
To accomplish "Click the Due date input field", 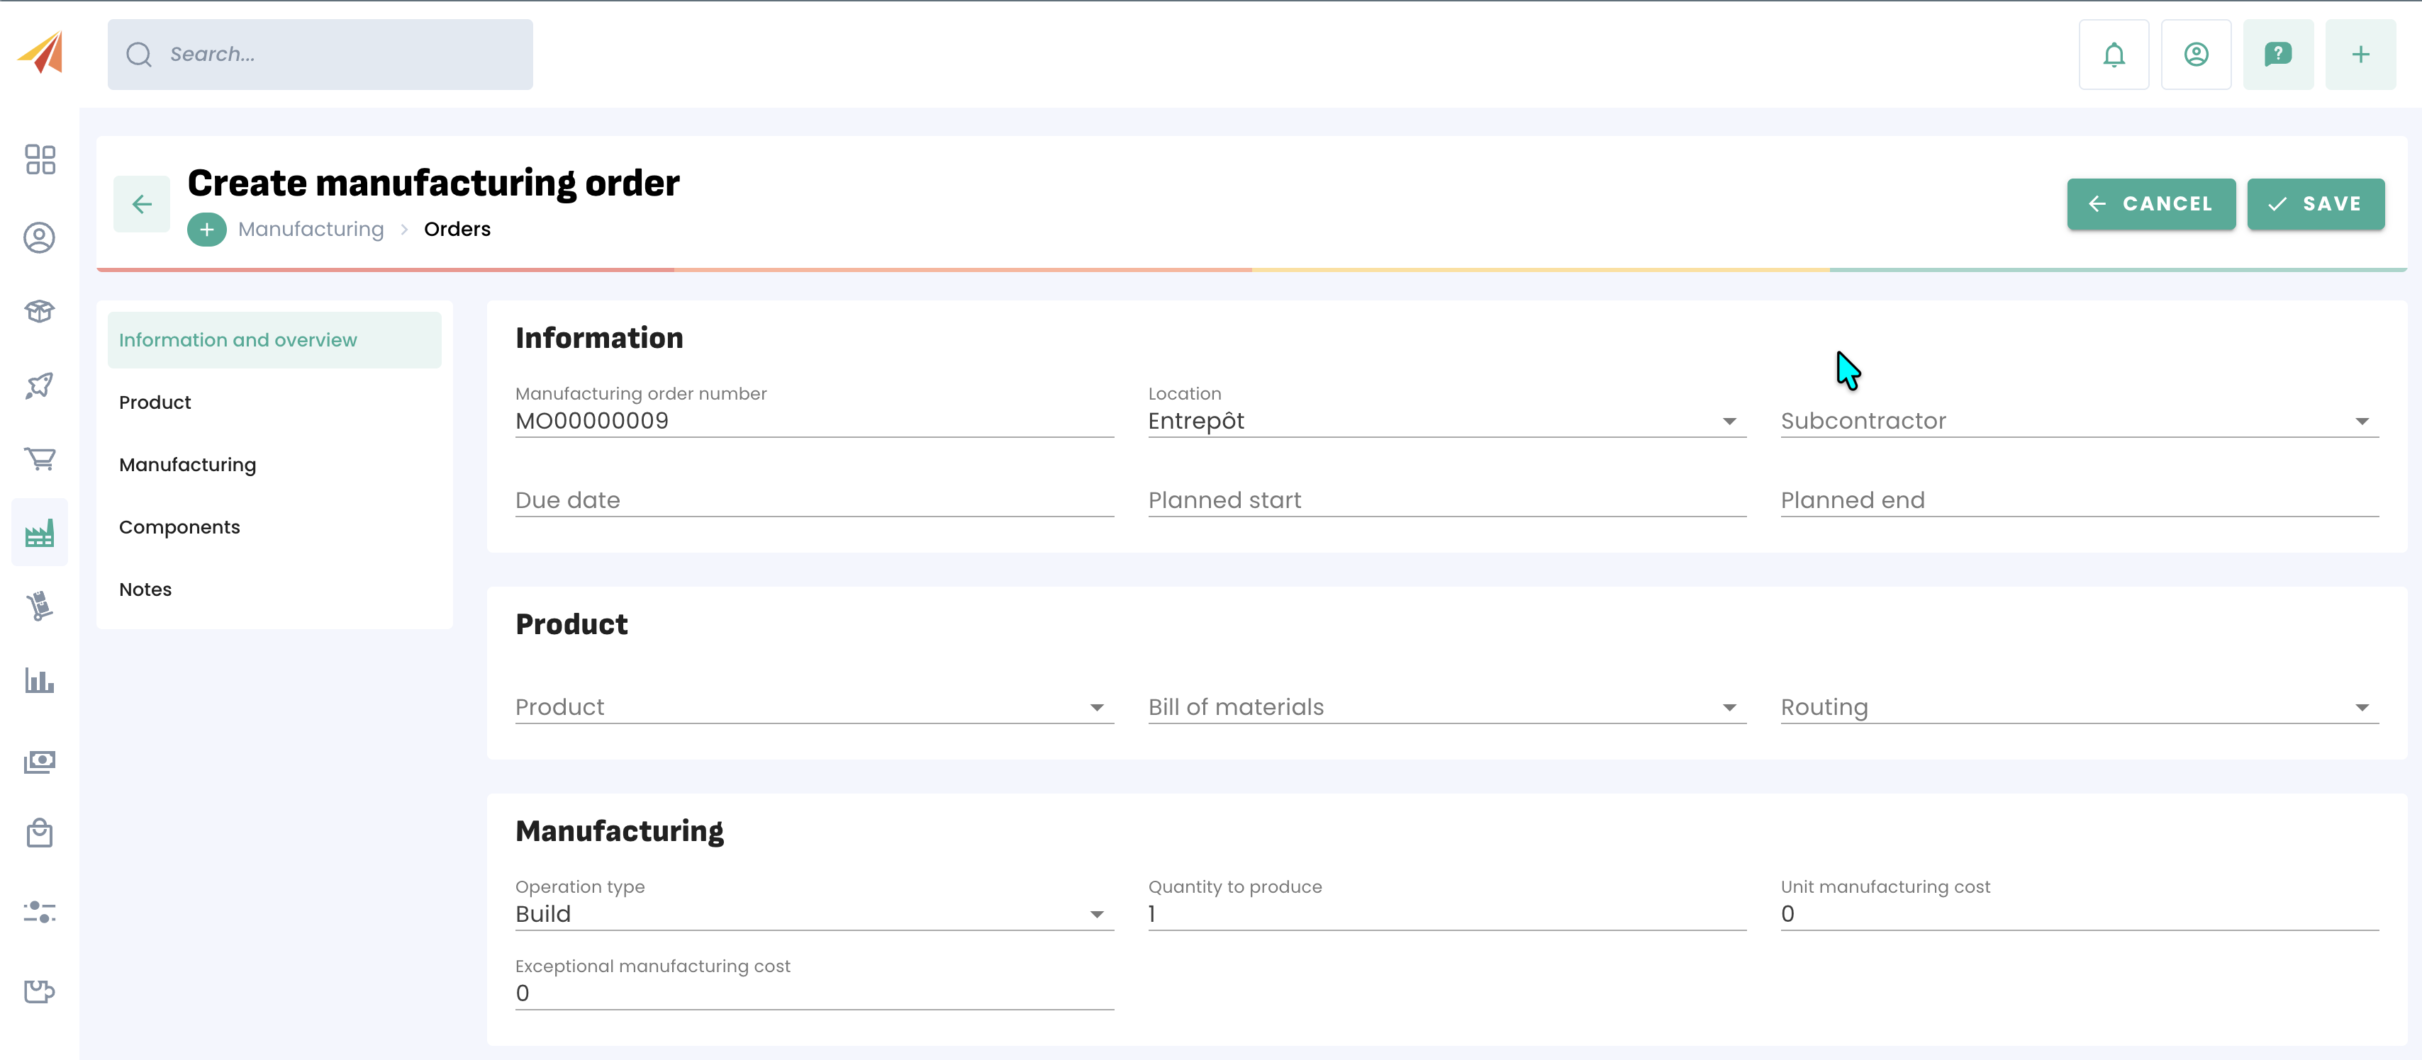I will pyautogui.click(x=813, y=500).
